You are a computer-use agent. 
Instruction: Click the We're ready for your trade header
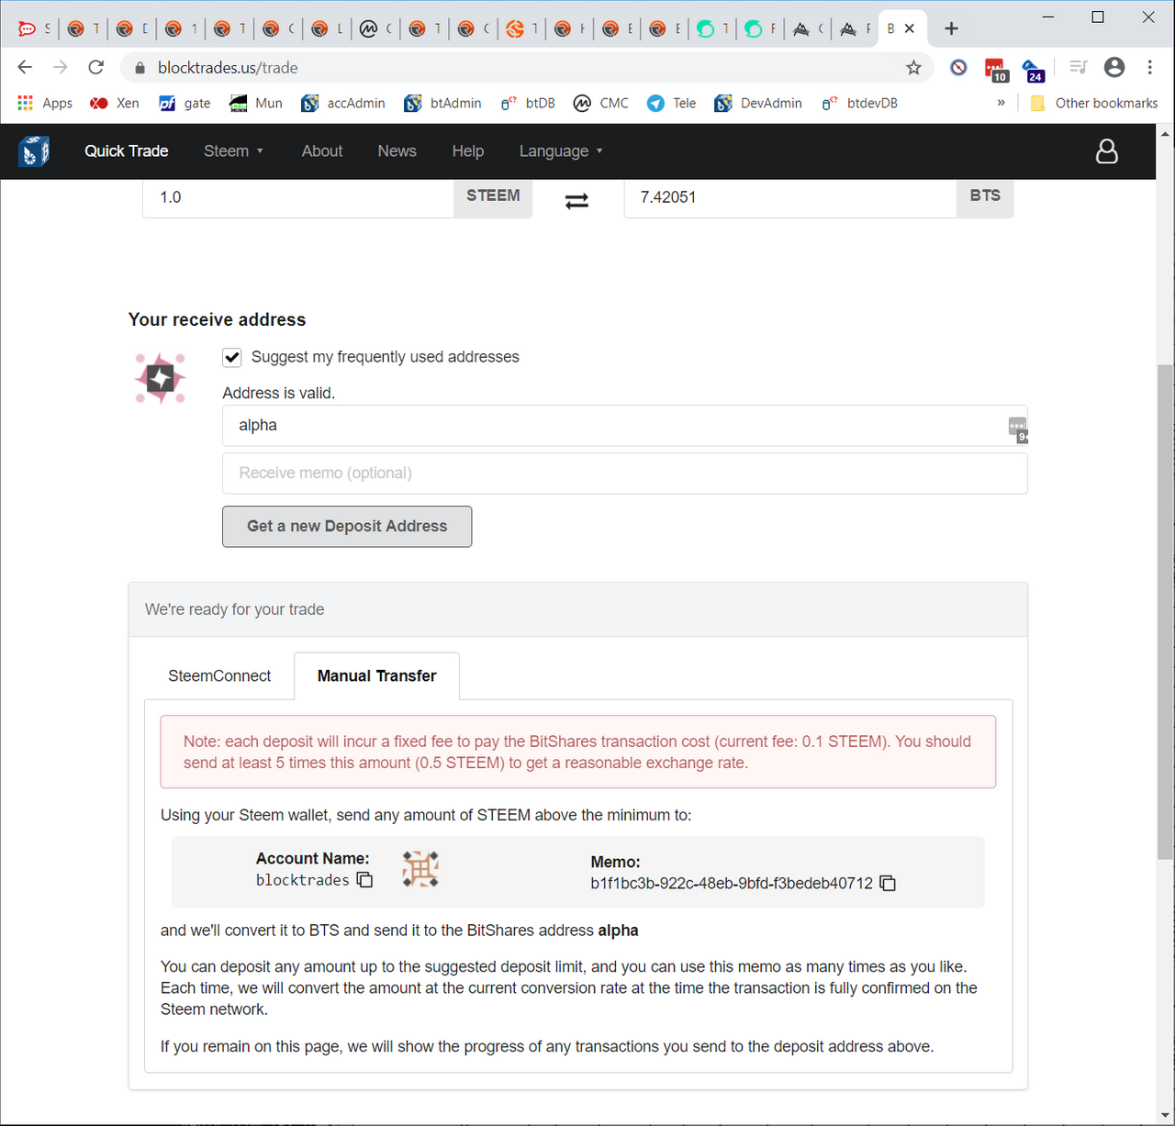point(578,609)
